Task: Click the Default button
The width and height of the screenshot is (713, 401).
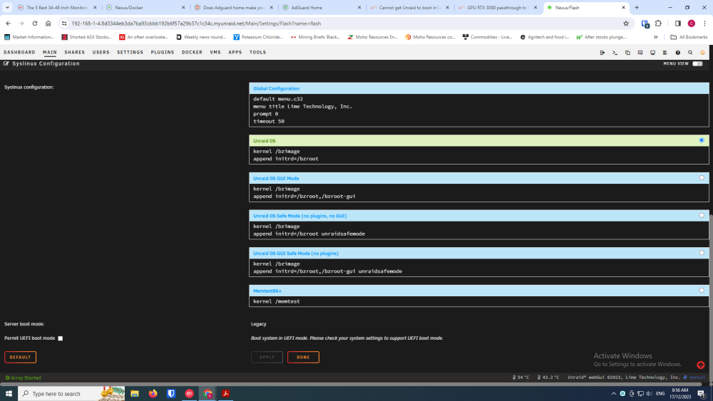Action: point(21,357)
